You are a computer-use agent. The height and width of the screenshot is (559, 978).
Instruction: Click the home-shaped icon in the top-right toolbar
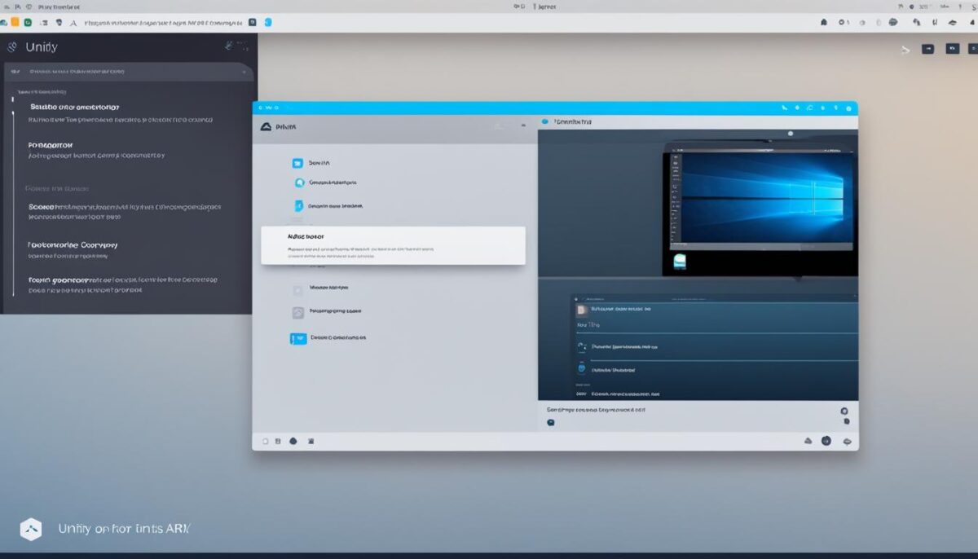coord(823,23)
